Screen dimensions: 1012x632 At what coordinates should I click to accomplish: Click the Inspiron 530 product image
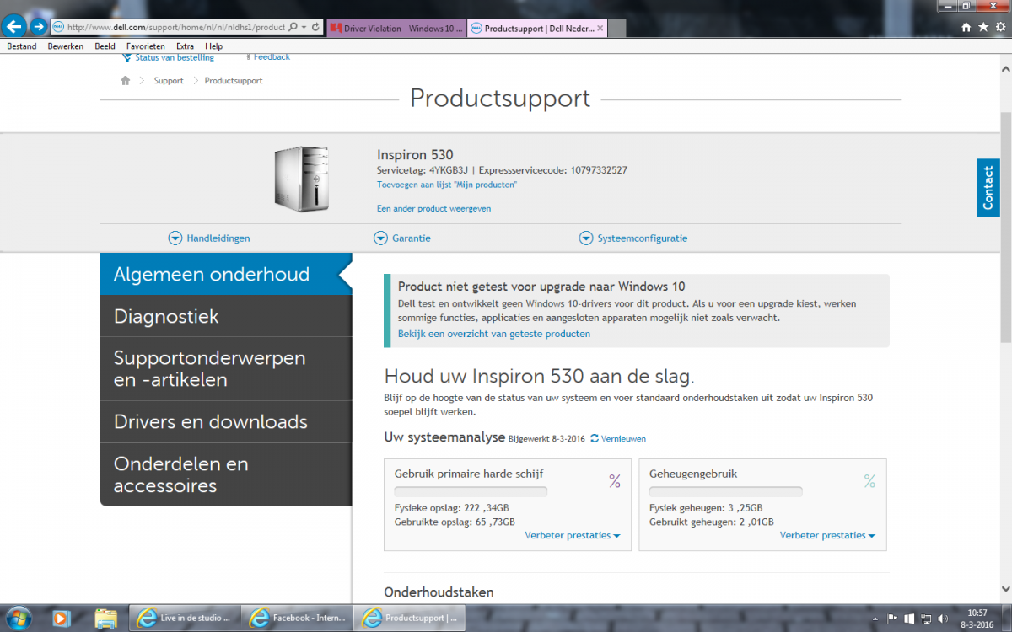click(301, 179)
